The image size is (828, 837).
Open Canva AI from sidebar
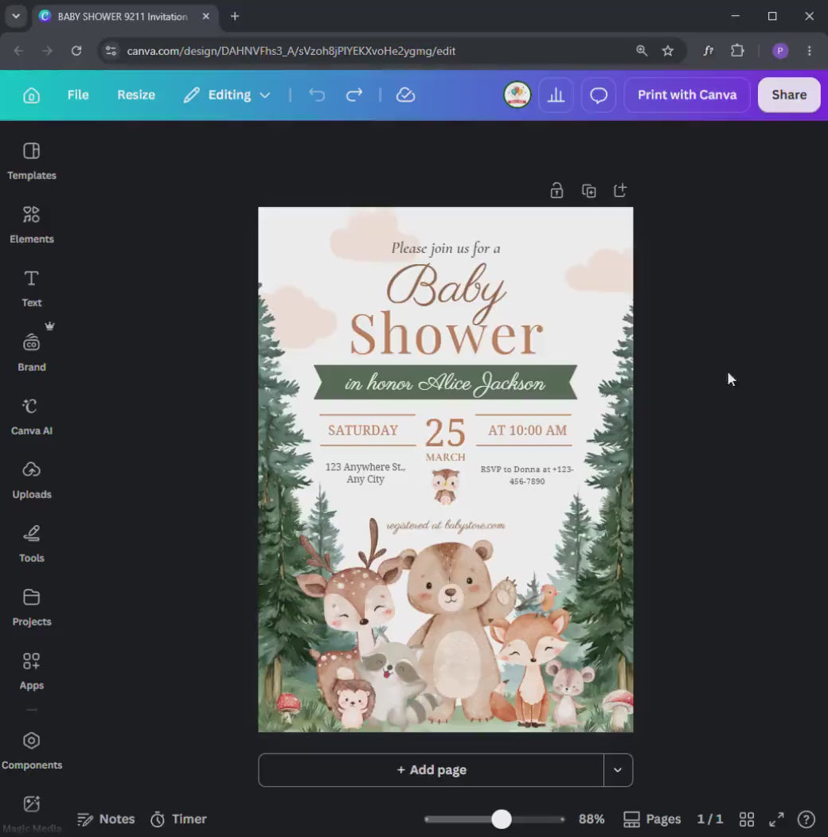pyautogui.click(x=32, y=416)
